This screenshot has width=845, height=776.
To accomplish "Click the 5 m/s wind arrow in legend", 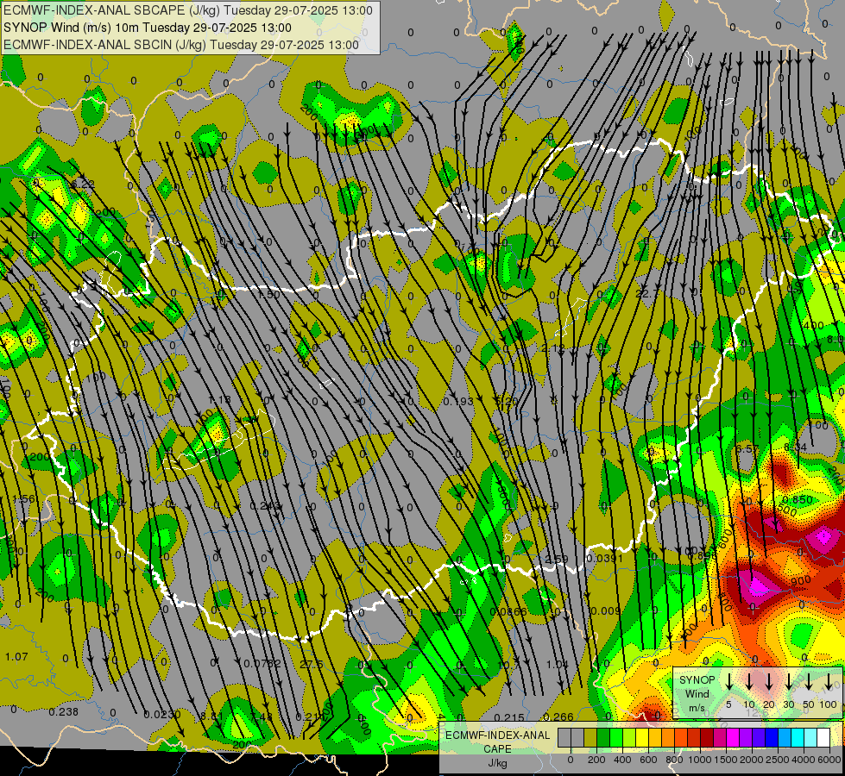I will pyautogui.click(x=728, y=680).
